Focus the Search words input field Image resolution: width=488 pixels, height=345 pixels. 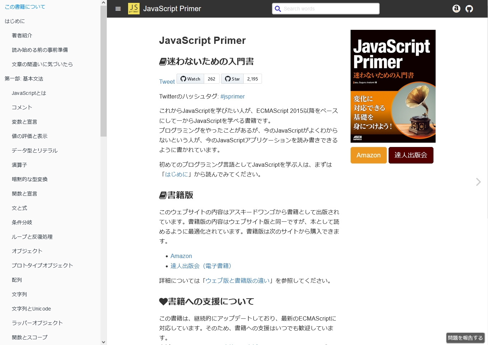click(325, 9)
